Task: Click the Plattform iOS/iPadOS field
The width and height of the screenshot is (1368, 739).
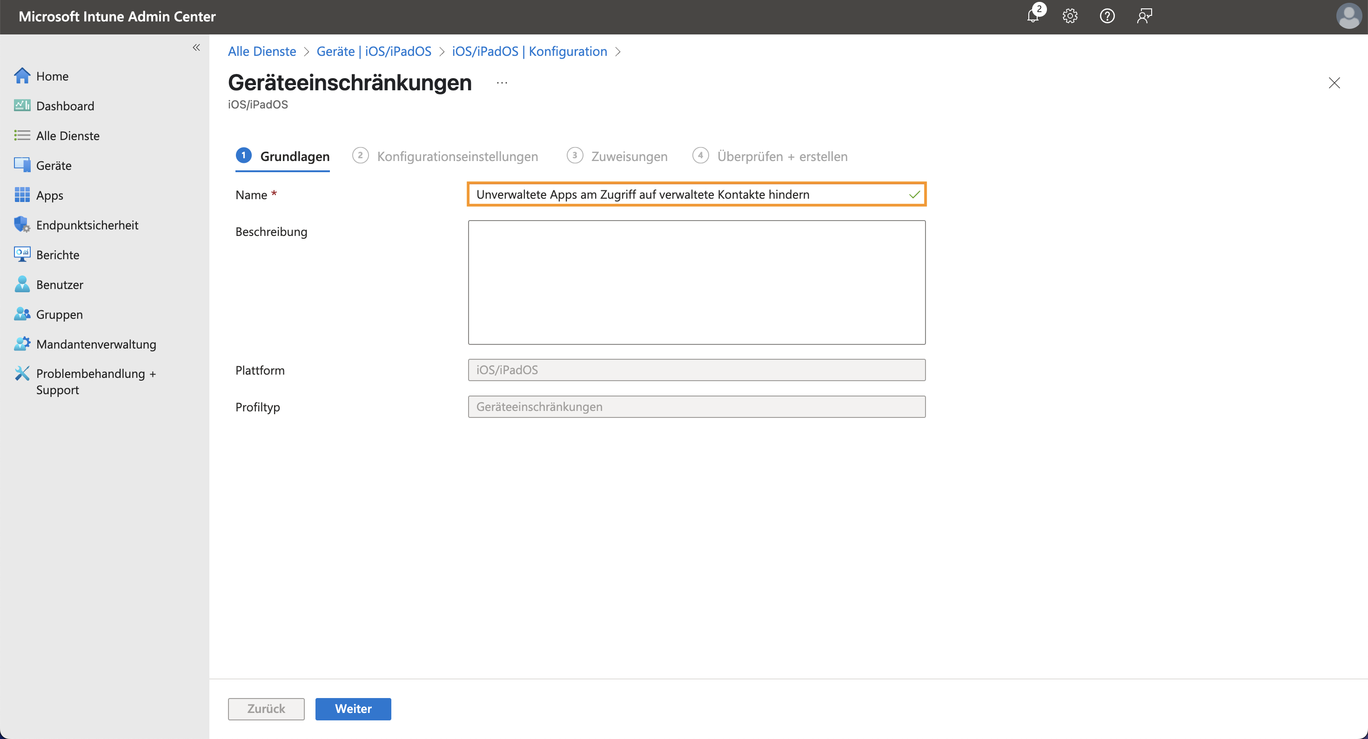Action: [x=697, y=370]
